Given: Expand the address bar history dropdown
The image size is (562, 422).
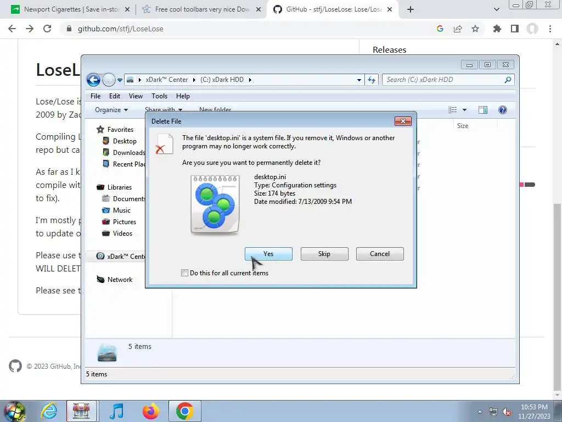Looking at the screenshot, I should 359,80.
